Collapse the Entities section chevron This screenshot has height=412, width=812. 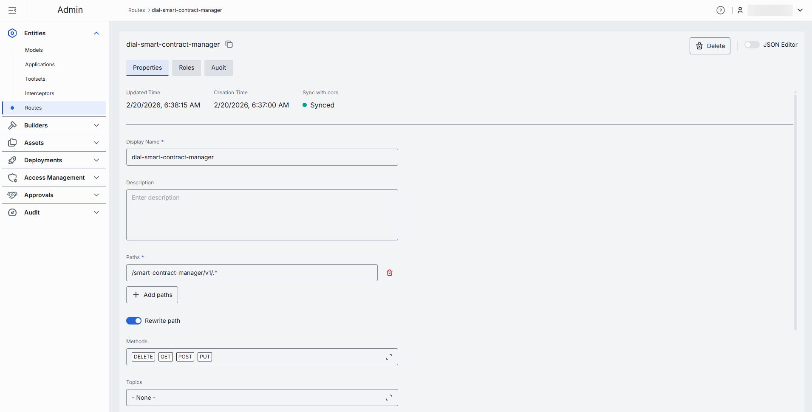tap(96, 33)
